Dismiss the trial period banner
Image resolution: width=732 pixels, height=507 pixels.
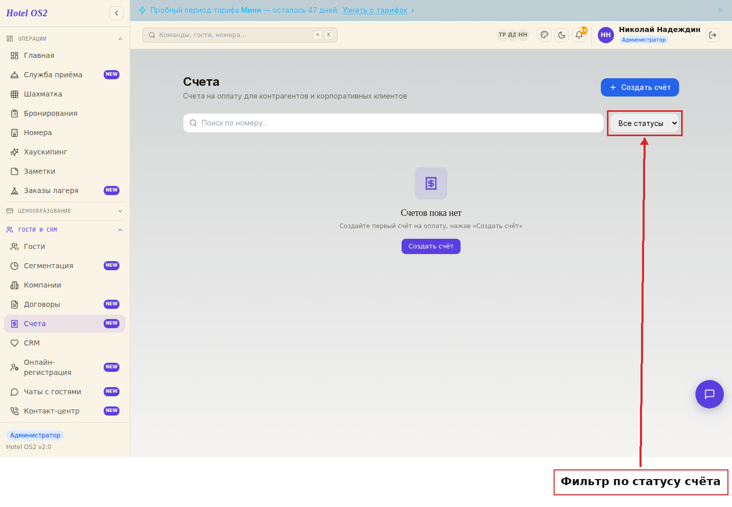pyautogui.click(x=720, y=10)
